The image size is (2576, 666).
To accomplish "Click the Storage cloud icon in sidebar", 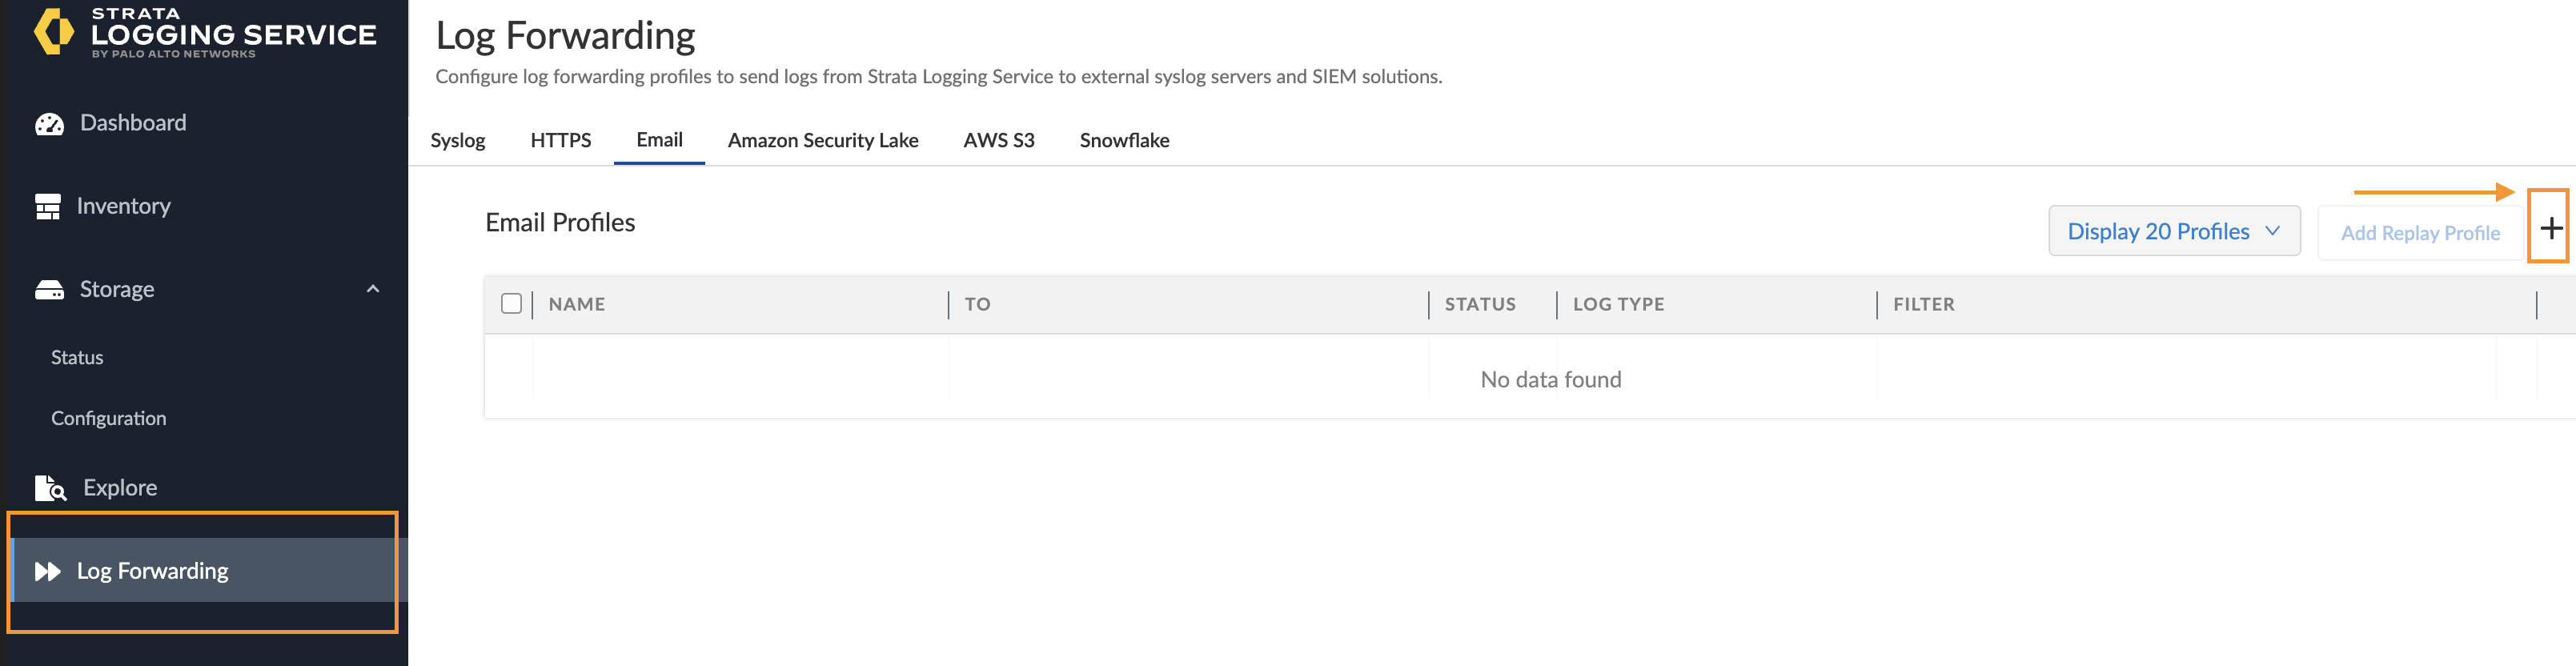I will [48, 289].
